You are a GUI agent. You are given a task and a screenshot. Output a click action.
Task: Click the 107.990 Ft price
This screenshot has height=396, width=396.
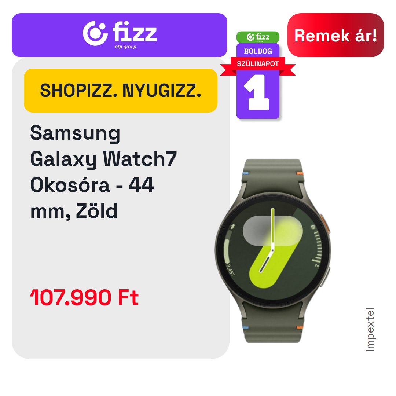(x=84, y=297)
